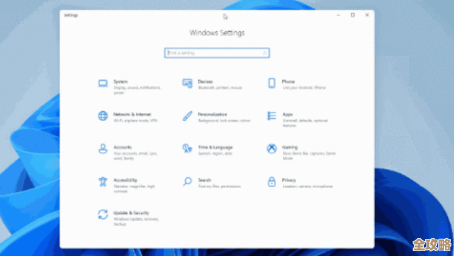Open the Update & Security arrows icon

pos(103,214)
